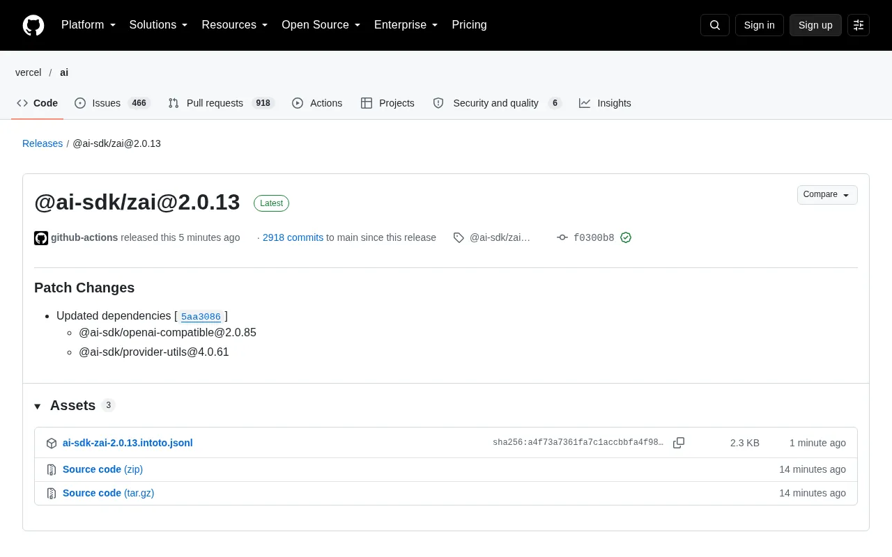Viewport: 892px width, 557px height.
Task: Click the @ai-sdk/zai@2.0.13 release title
Action: point(137,202)
